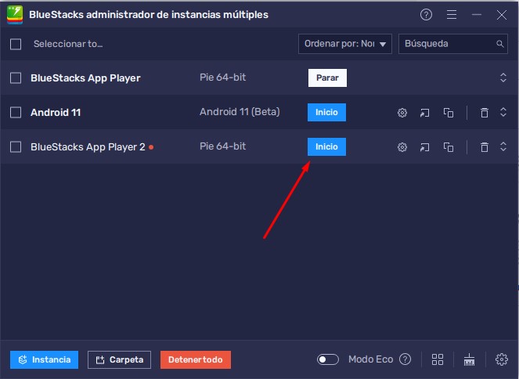
Task: Click the disk cleanup broom icon
Action: click(x=470, y=359)
